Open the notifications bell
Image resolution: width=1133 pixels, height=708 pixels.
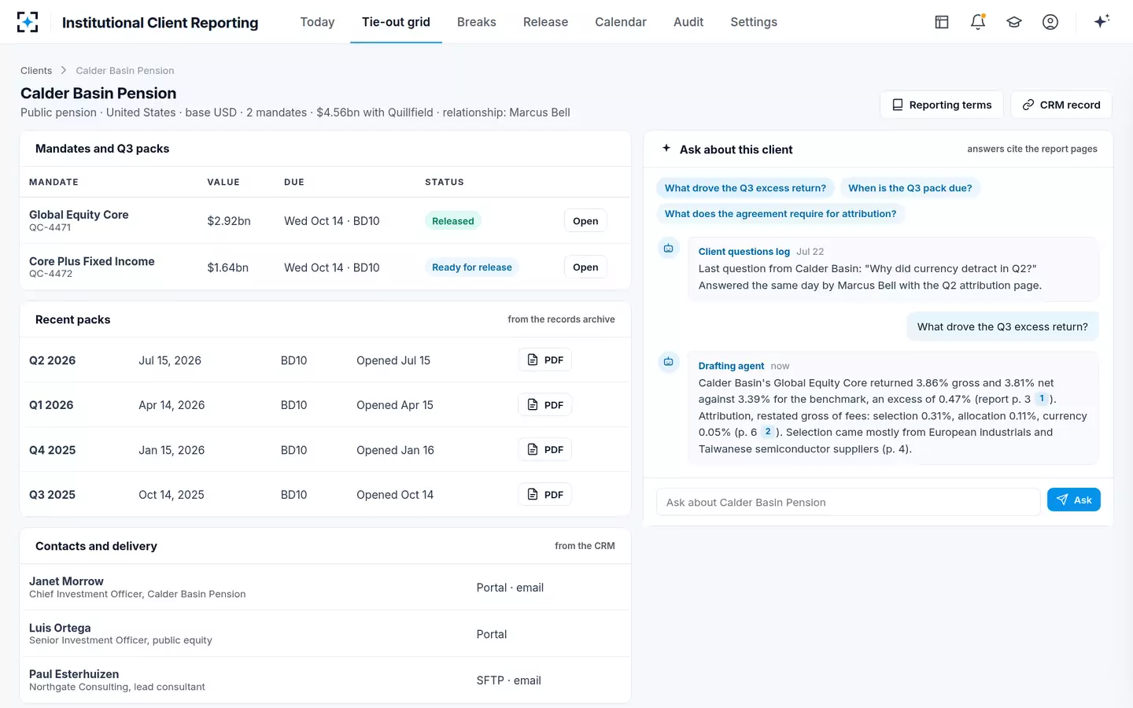978,22
